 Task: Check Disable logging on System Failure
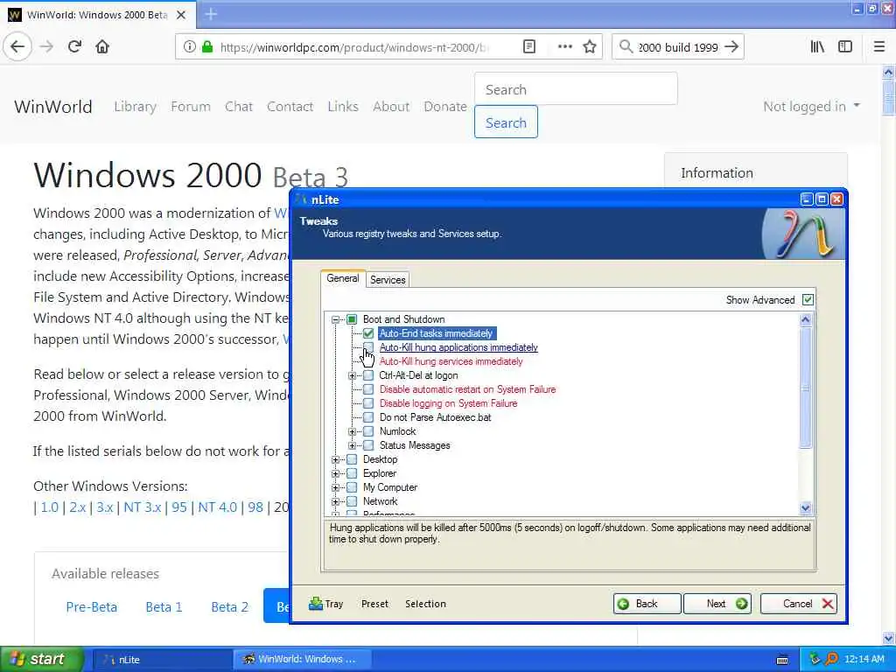(368, 403)
